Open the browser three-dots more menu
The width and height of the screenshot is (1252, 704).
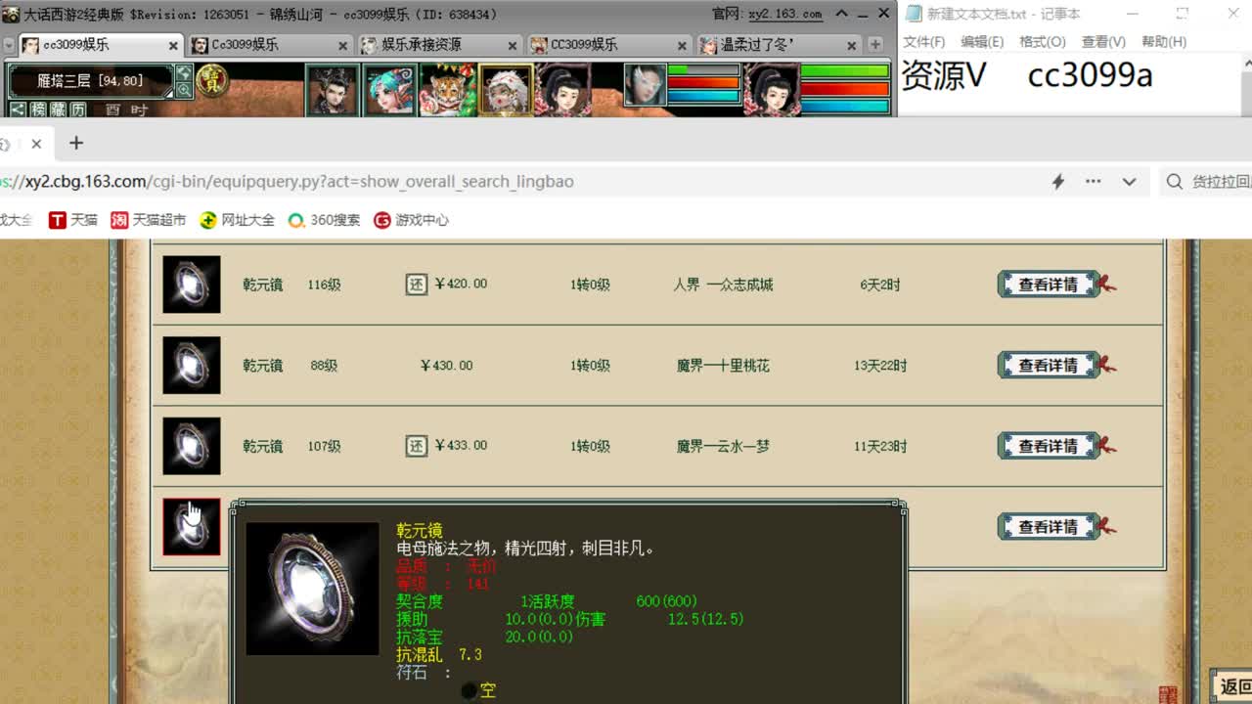point(1094,182)
